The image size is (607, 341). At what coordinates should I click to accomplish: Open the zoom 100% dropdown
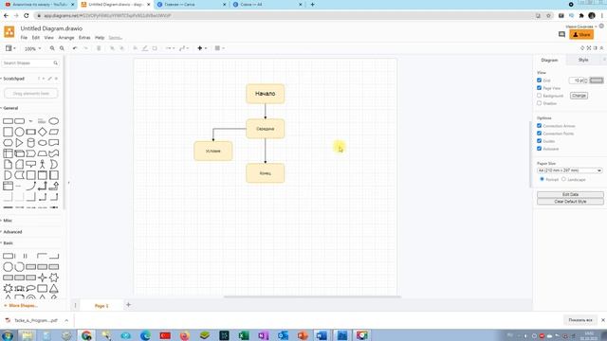point(32,48)
